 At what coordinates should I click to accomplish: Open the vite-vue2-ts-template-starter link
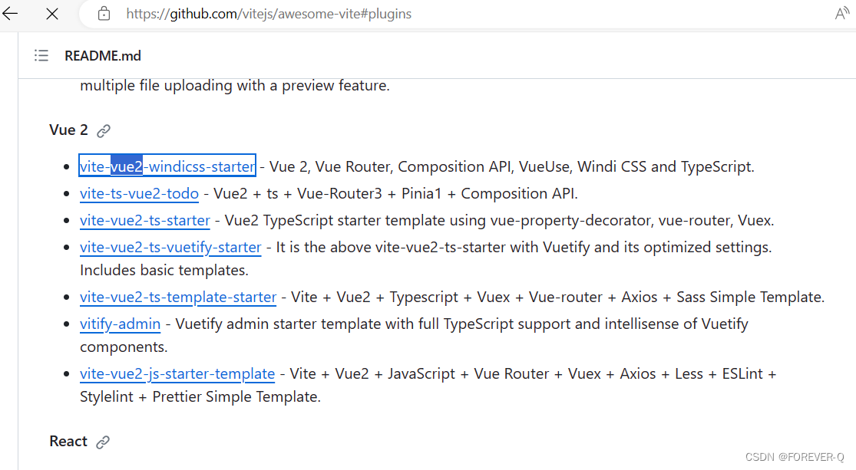[x=178, y=297]
